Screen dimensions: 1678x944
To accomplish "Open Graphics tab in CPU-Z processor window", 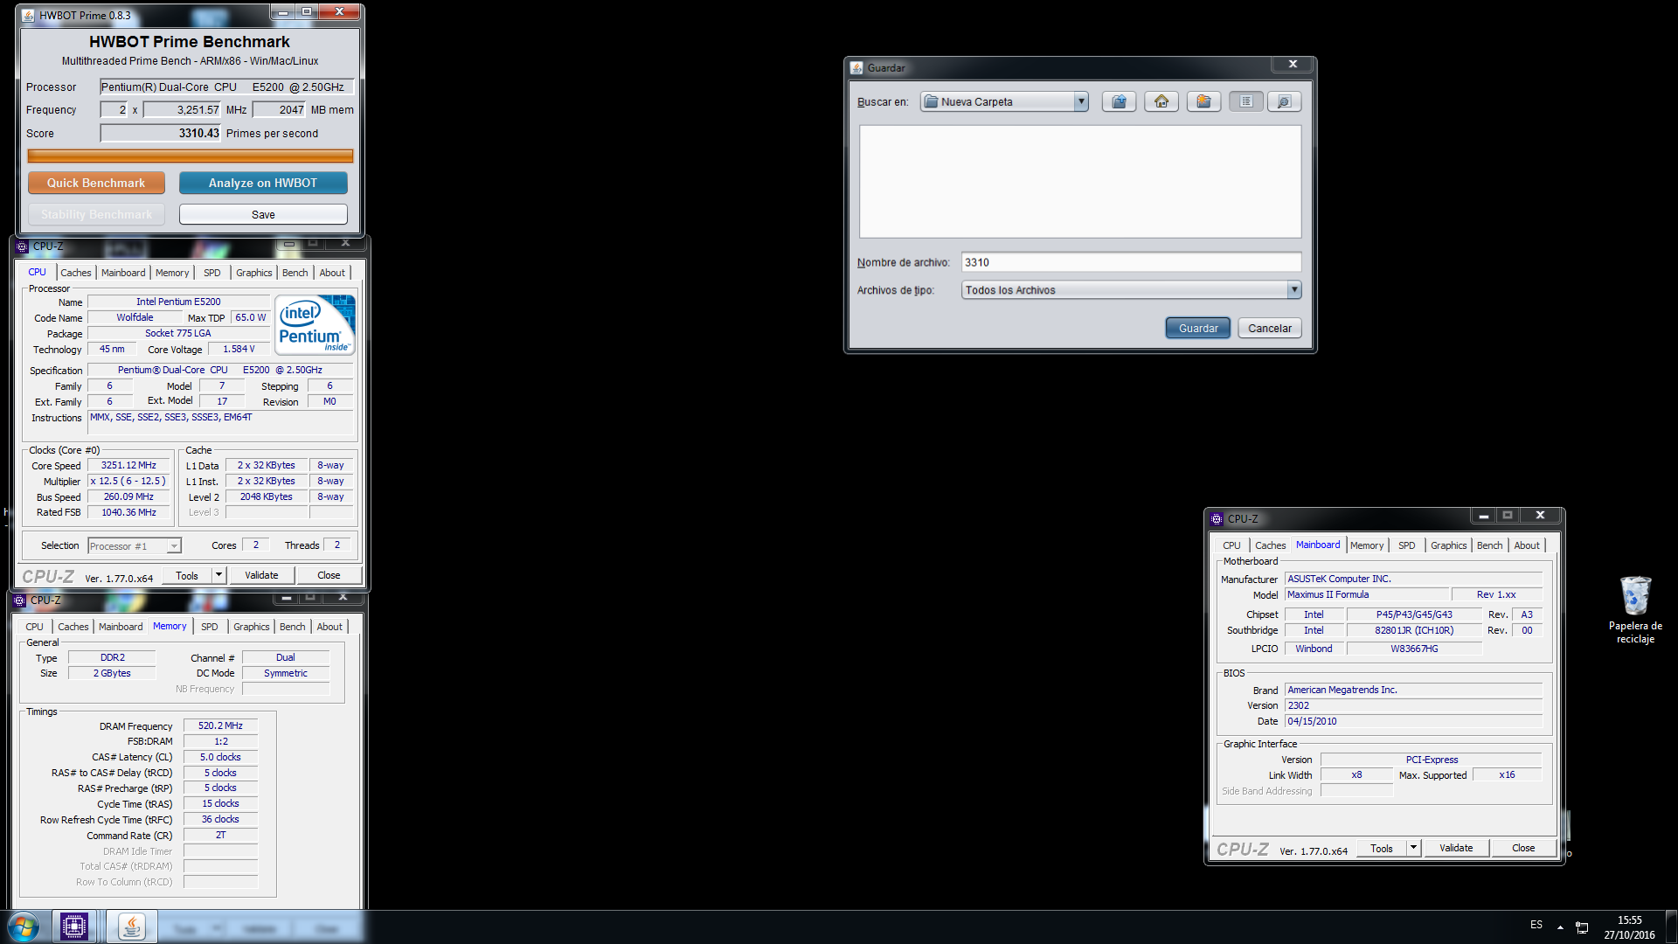I will 254,273.
